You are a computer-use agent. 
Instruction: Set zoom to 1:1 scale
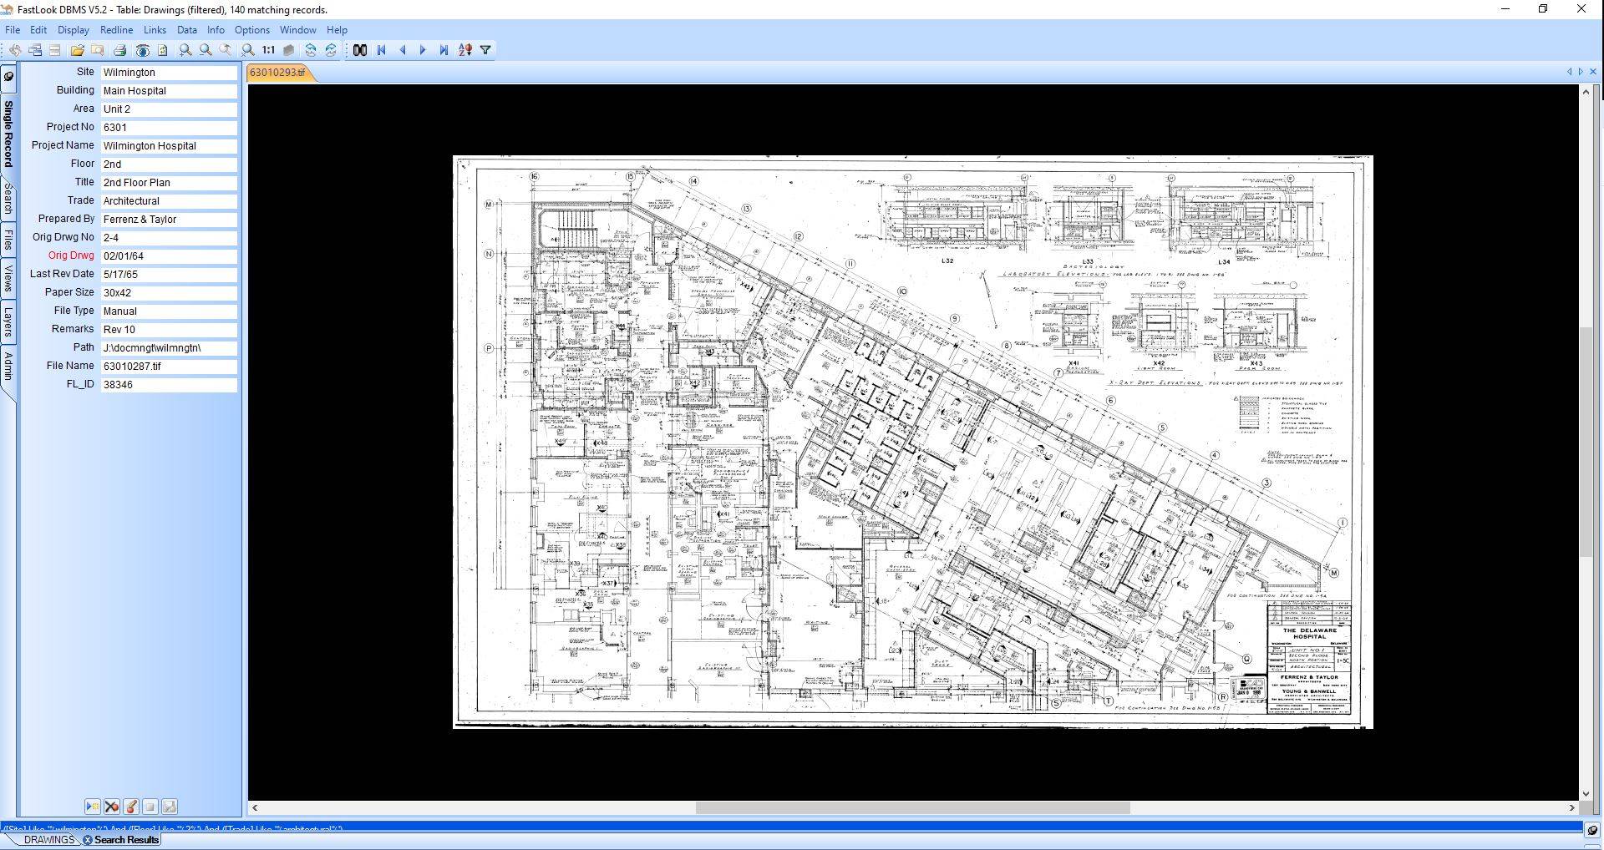[268, 50]
